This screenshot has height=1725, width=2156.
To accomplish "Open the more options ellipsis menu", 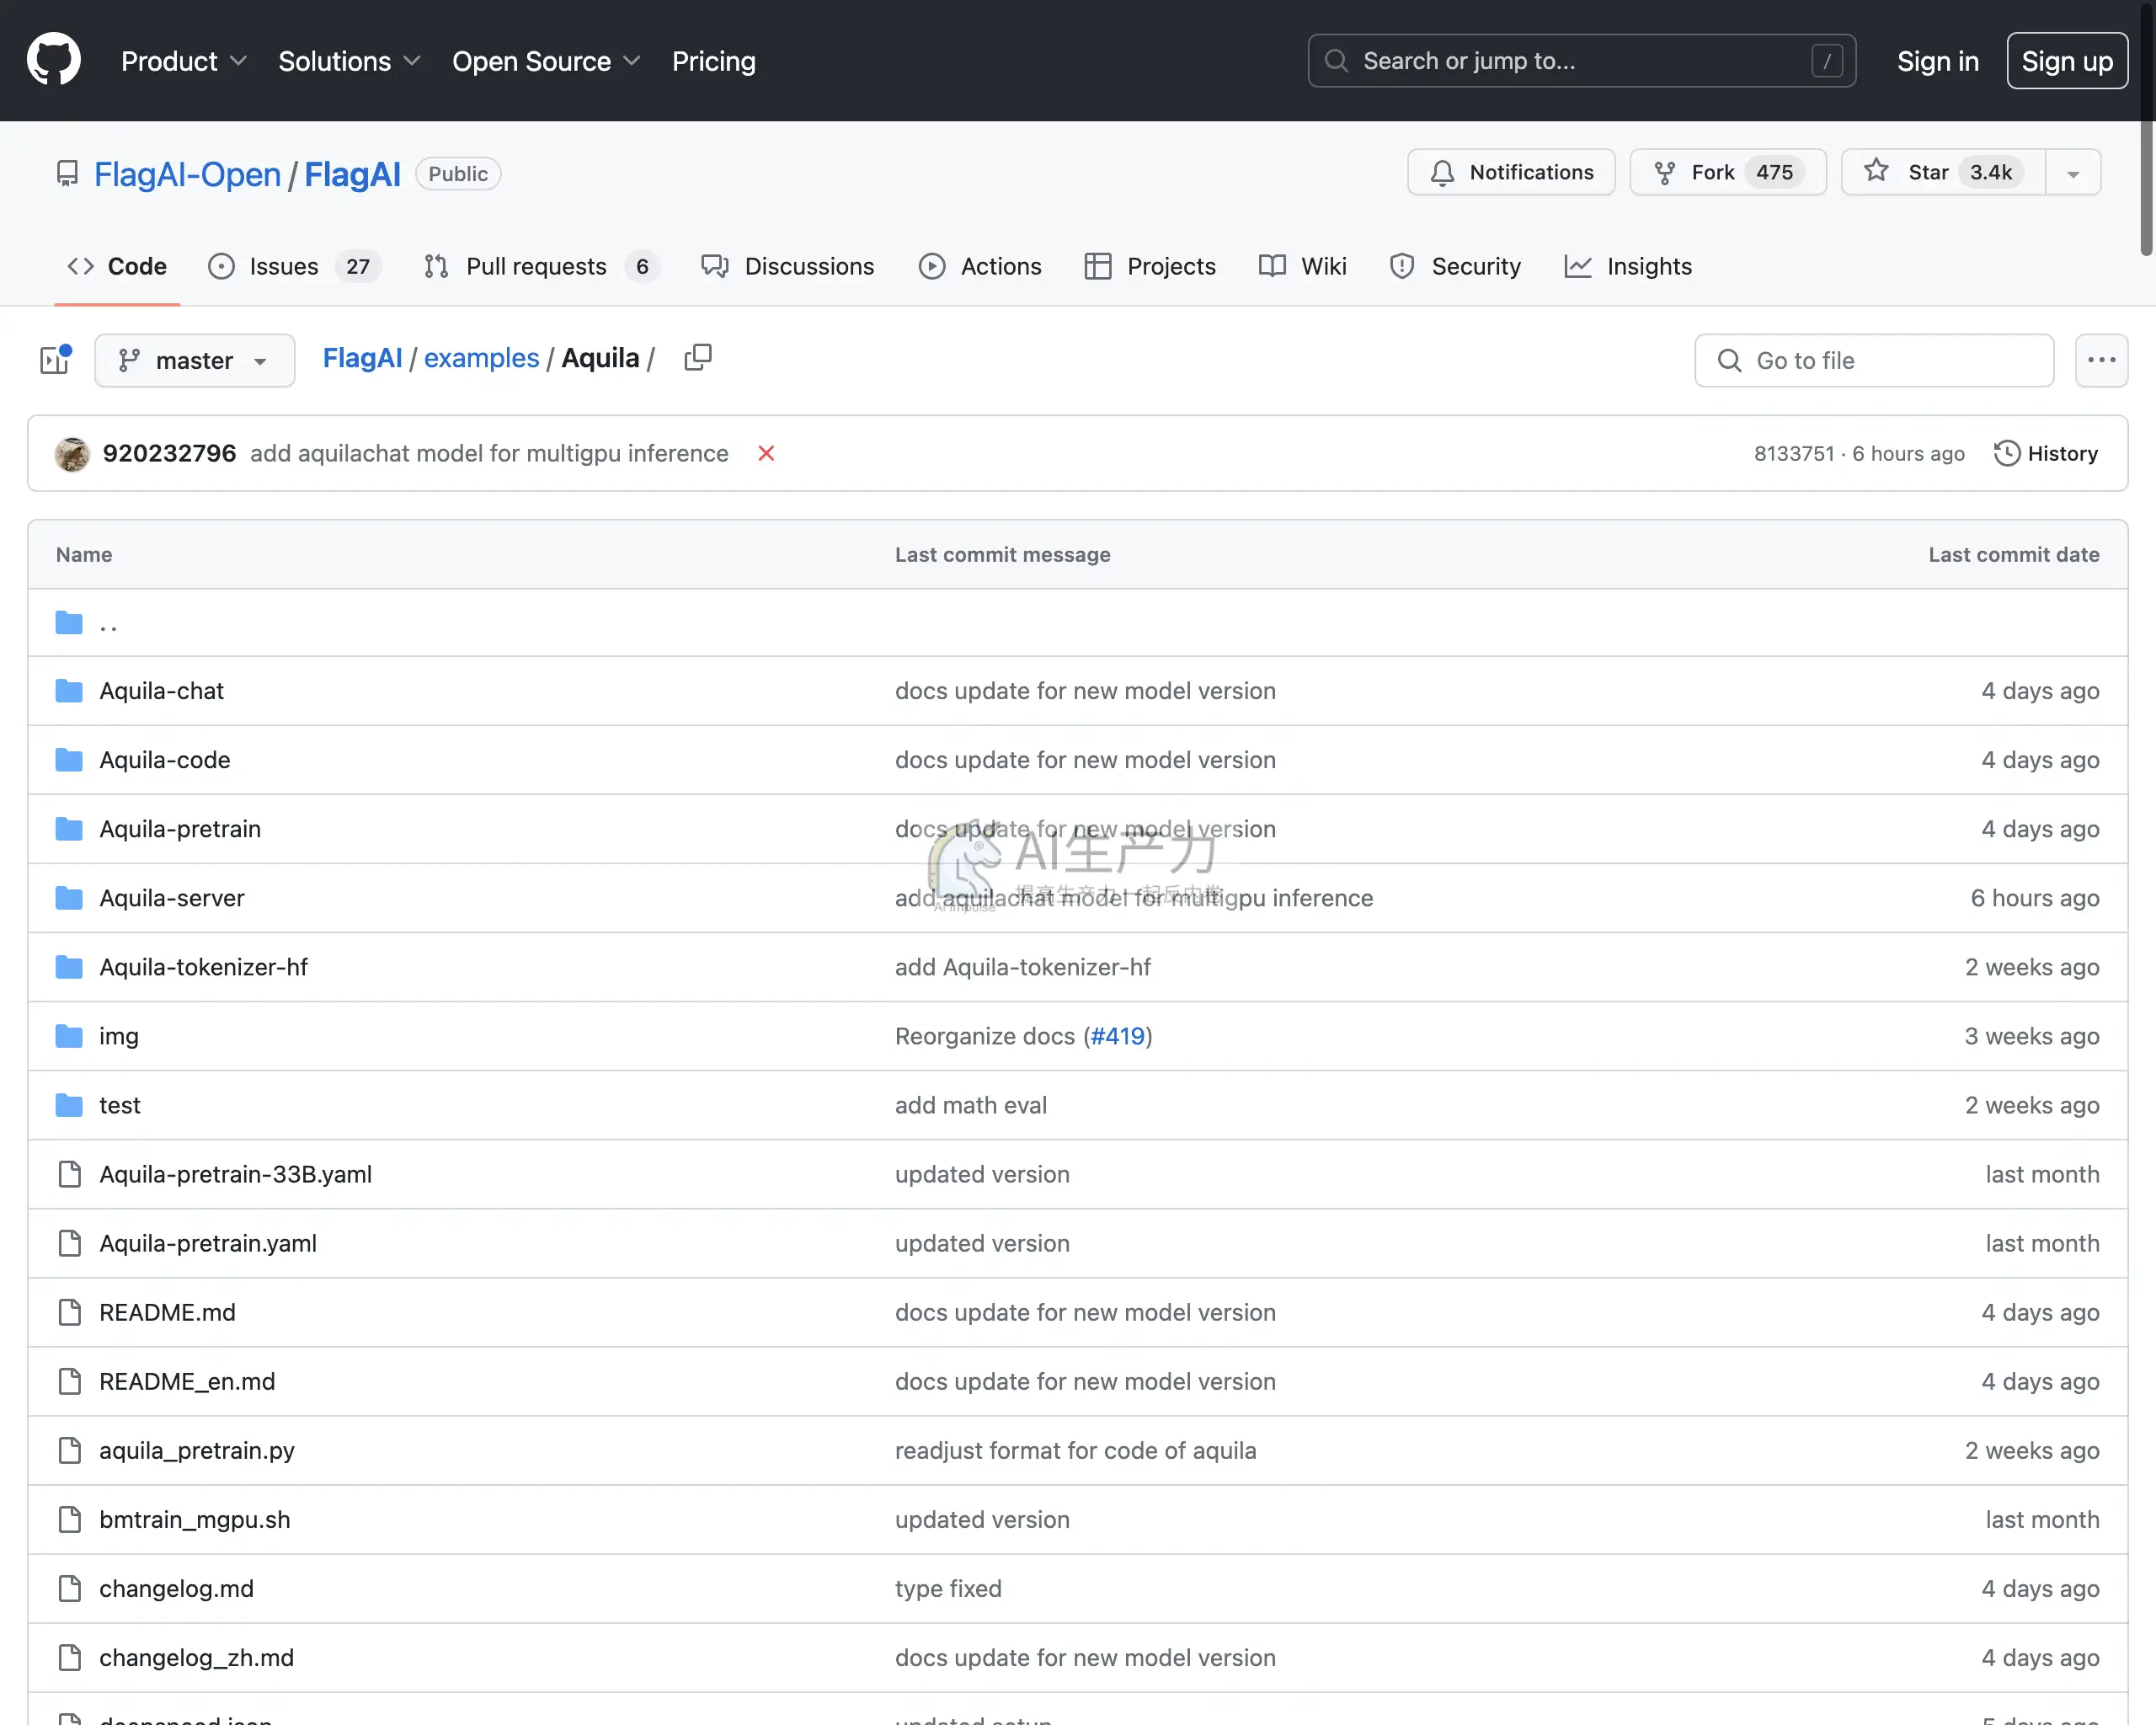I will tap(2101, 360).
